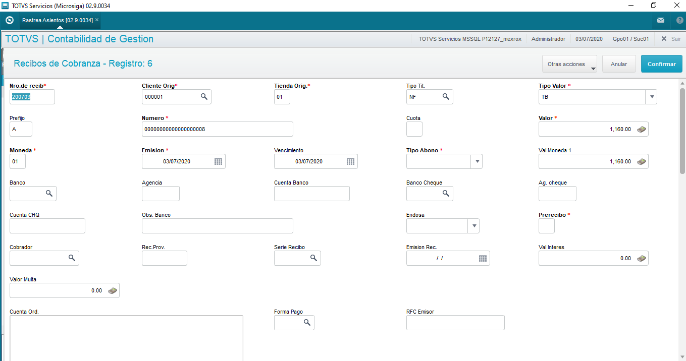The width and height of the screenshot is (686, 361).
Task: Open the help question mark icon
Action: click(679, 21)
